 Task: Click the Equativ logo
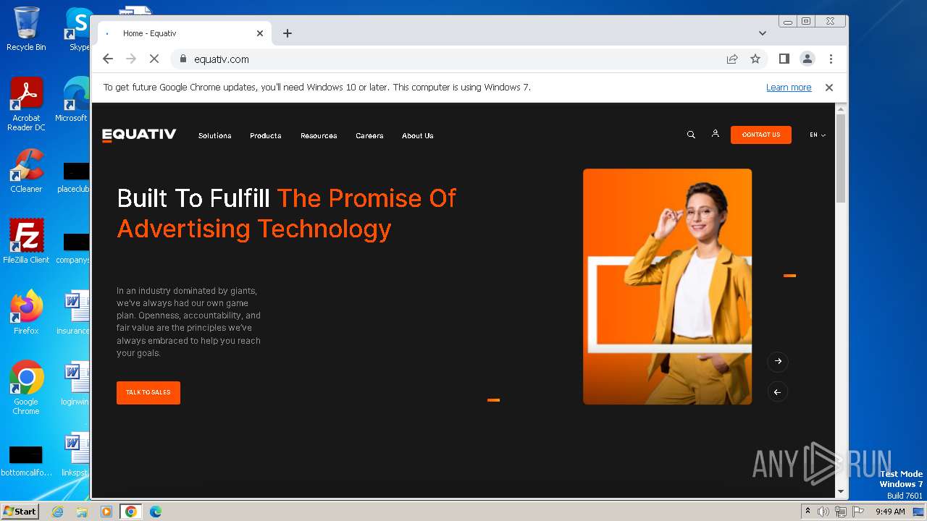(x=139, y=135)
